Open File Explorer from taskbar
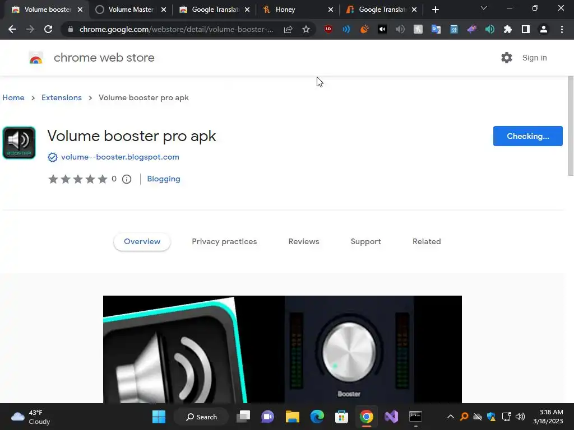The width and height of the screenshot is (574, 430). coord(293,417)
